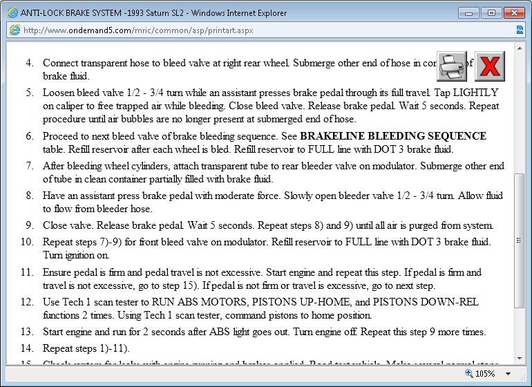Viewport: 532px width, 387px height.
Task: Click the 105% zoom level value
Action: (485, 374)
